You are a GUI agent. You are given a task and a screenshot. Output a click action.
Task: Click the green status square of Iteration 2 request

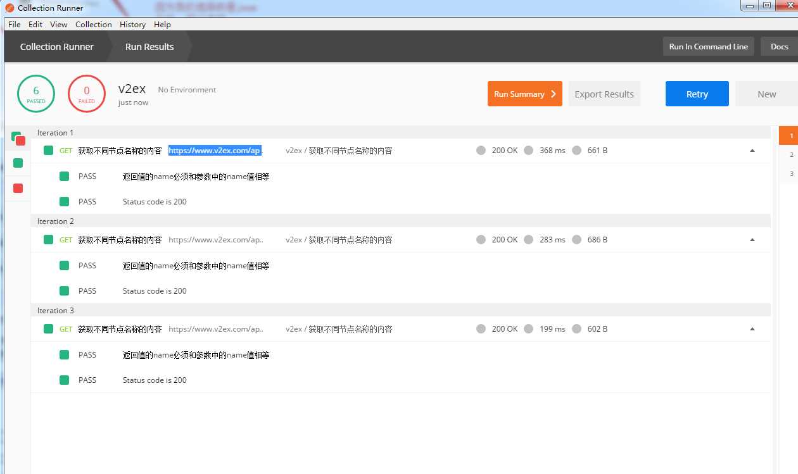48,240
